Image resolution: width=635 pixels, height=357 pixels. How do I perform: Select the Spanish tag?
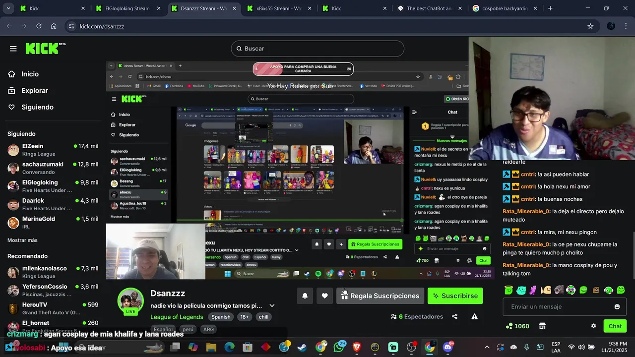pos(221,317)
